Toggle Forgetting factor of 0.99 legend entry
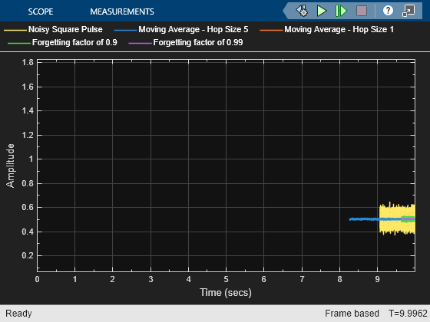The height and width of the screenshot is (322, 430). click(198, 42)
